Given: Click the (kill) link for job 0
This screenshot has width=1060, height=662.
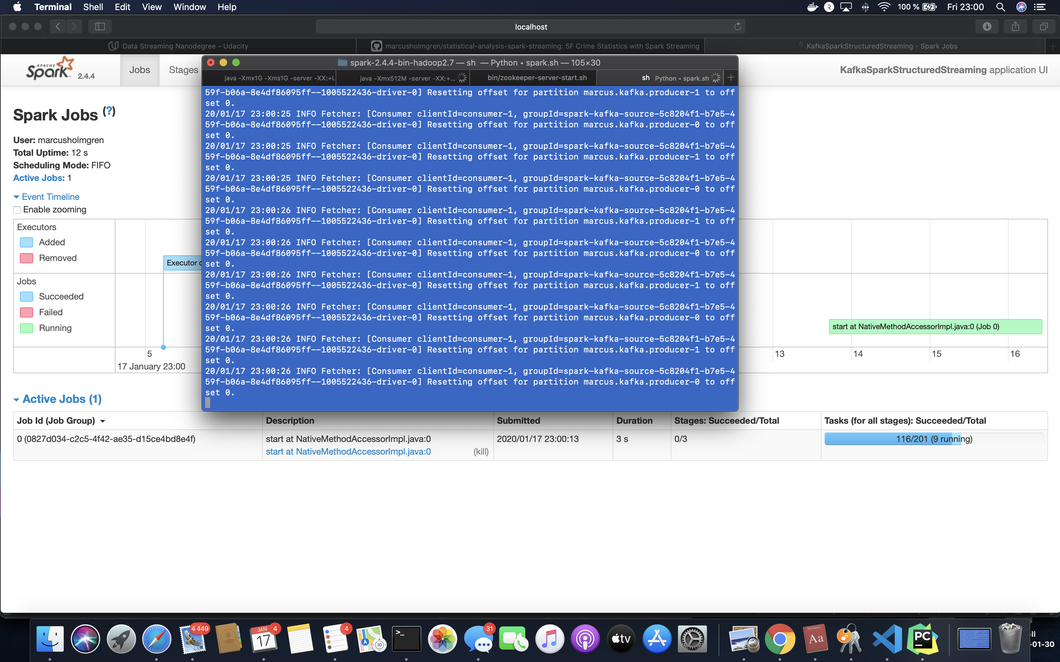Looking at the screenshot, I should pyautogui.click(x=480, y=451).
